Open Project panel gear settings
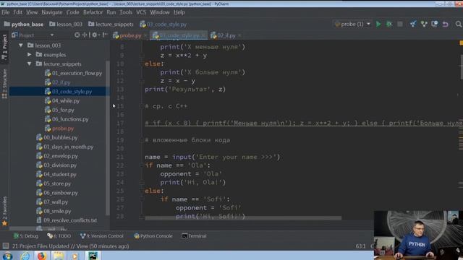Image resolution: width=463 pixels, height=260 pixels. click(95, 35)
